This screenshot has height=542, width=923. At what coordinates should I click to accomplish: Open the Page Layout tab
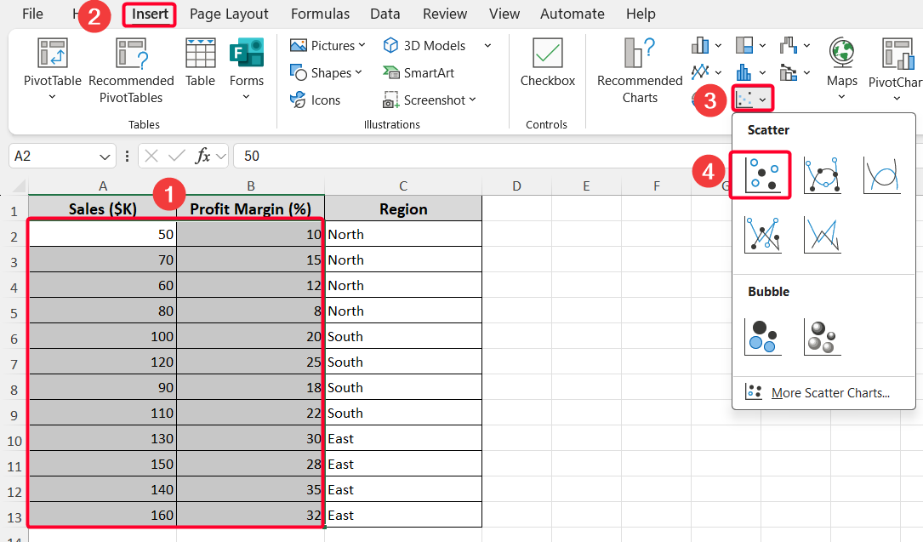point(229,14)
